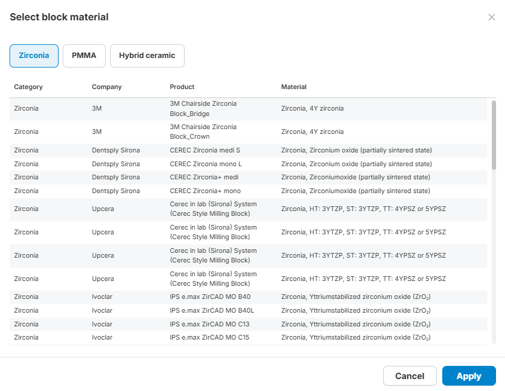Choose the CEREC Zirconia+ medi row
Viewport: 505px width, 391px height.
[205, 177]
